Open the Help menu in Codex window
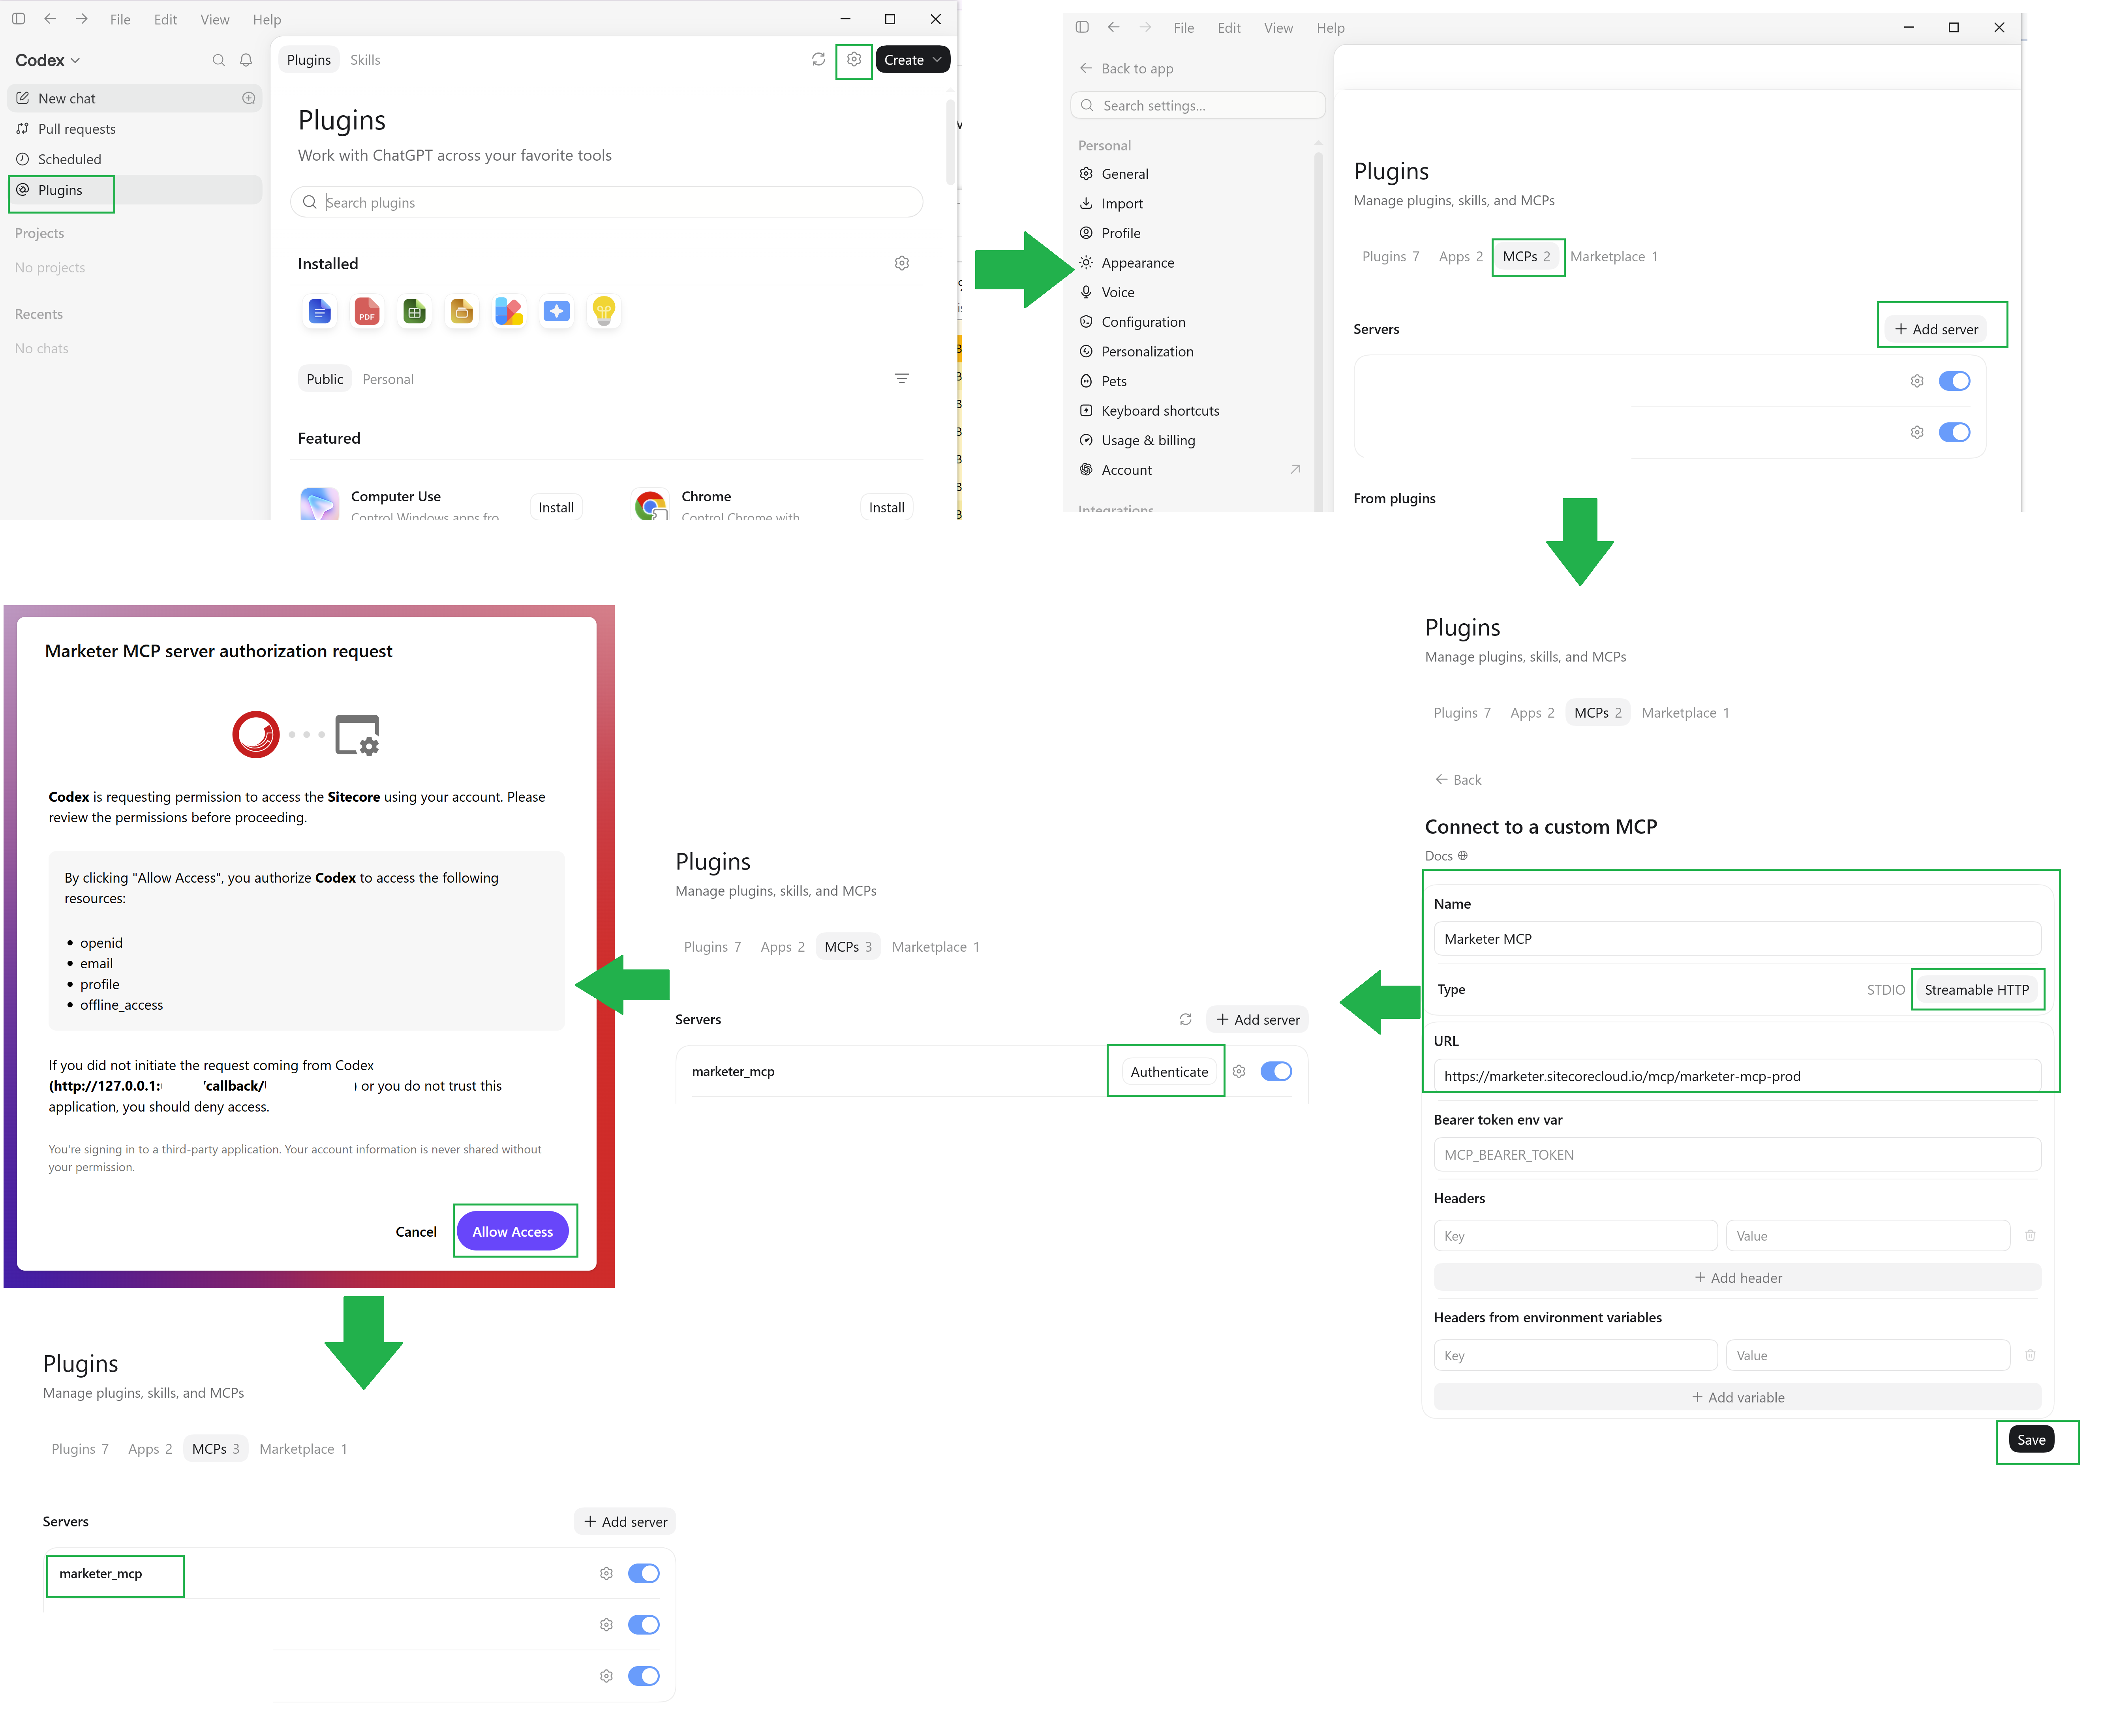The width and height of the screenshot is (2119, 1736). tap(267, 19)
